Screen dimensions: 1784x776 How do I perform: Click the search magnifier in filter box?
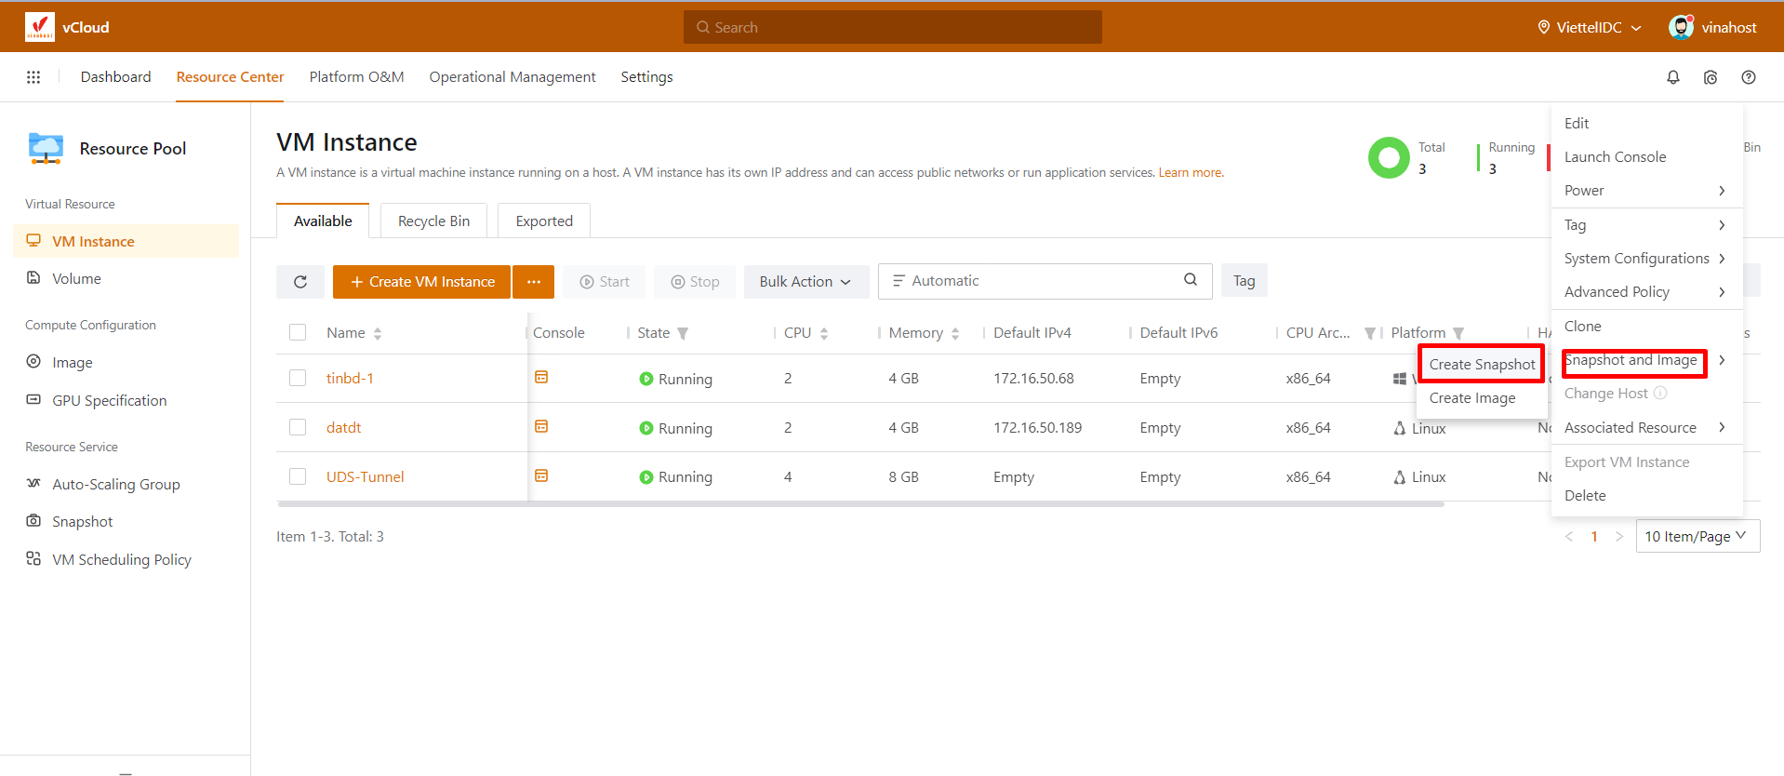tap(1190, 280)
